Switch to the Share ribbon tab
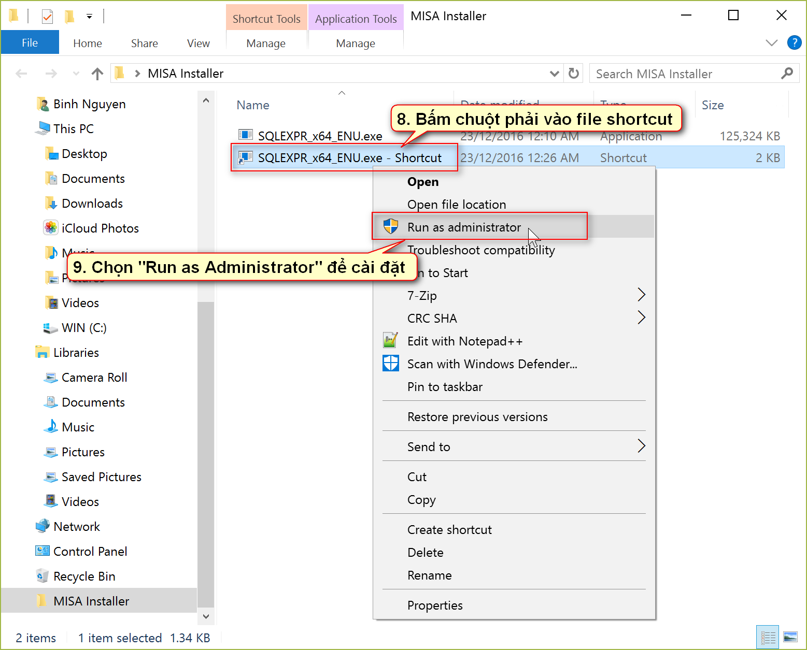The width and height of the screenshot is (807, 650). pyautogui.click(x=145, y=44)
